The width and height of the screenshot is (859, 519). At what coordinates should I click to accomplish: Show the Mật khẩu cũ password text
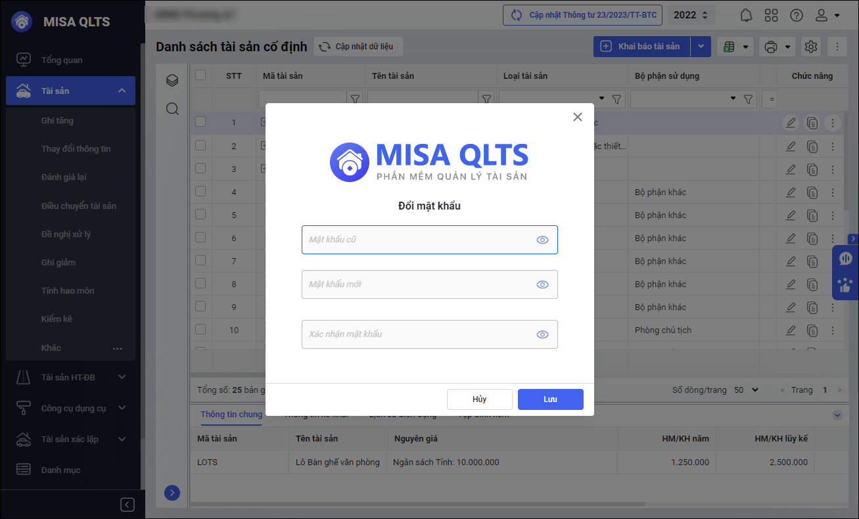pos(542,240)
